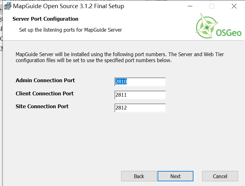The width and height of the screenshot is (245, 186).
Task: Click the 'MapGuide Server will be installed' paragraph
Action: (x=120, y=57)
